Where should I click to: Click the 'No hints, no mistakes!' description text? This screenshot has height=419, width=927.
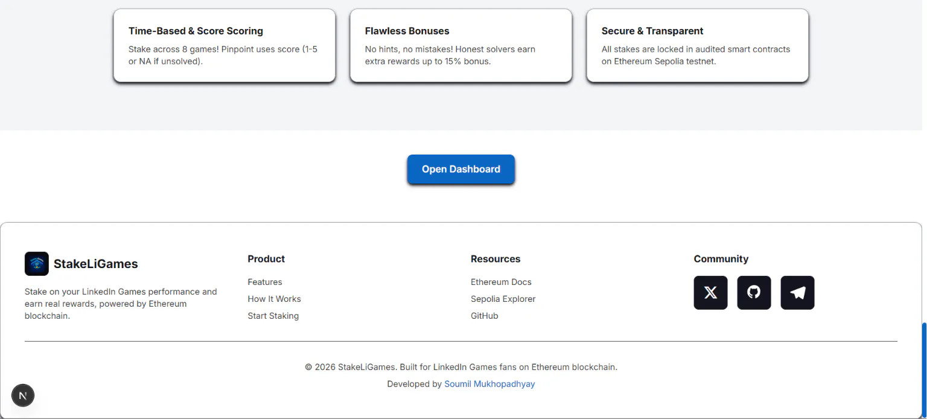point(450,55)
